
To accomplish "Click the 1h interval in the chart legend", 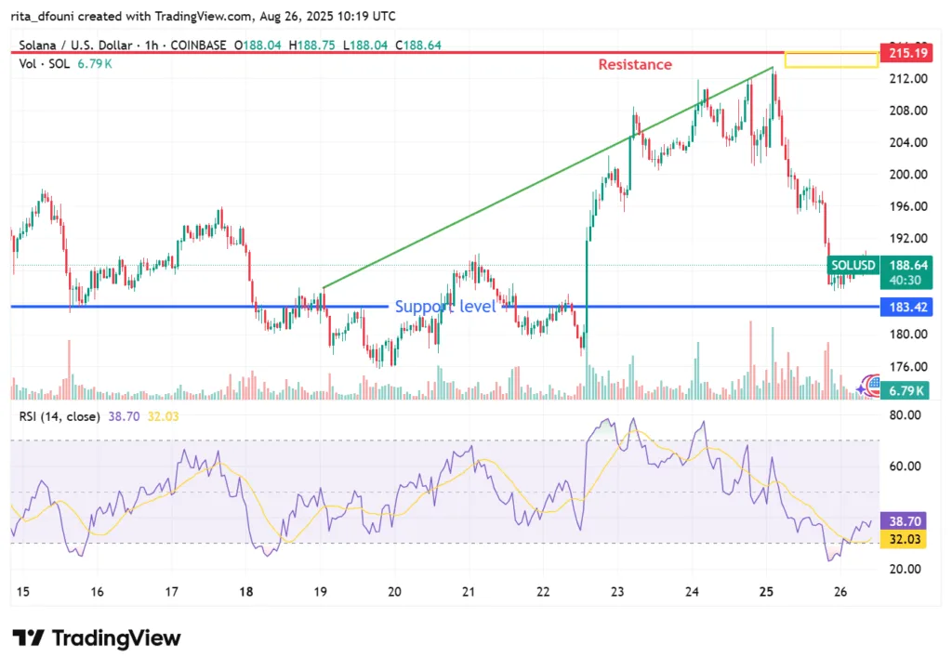I will coord(152,45).
